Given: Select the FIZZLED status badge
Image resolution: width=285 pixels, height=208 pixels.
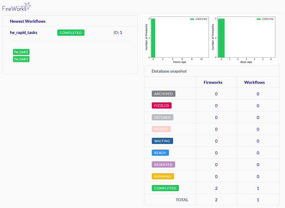Looking at the screenshot, I should pyautogui.click(x=162, y=105).
